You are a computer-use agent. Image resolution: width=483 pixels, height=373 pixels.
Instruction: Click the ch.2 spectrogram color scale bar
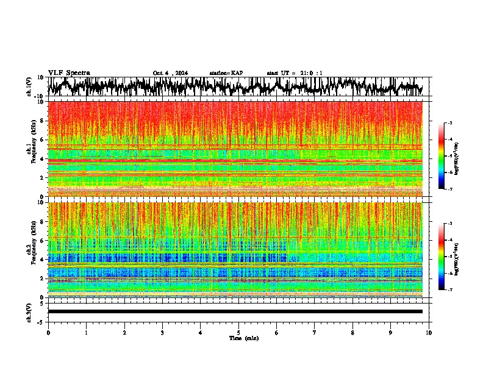coord(442,257)
